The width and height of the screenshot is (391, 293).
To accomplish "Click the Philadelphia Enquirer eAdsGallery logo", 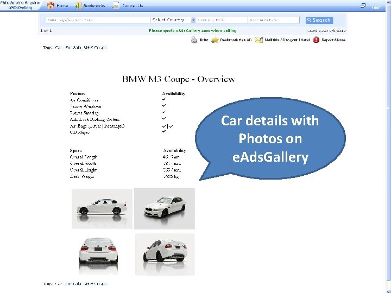I will coord(20,5).
